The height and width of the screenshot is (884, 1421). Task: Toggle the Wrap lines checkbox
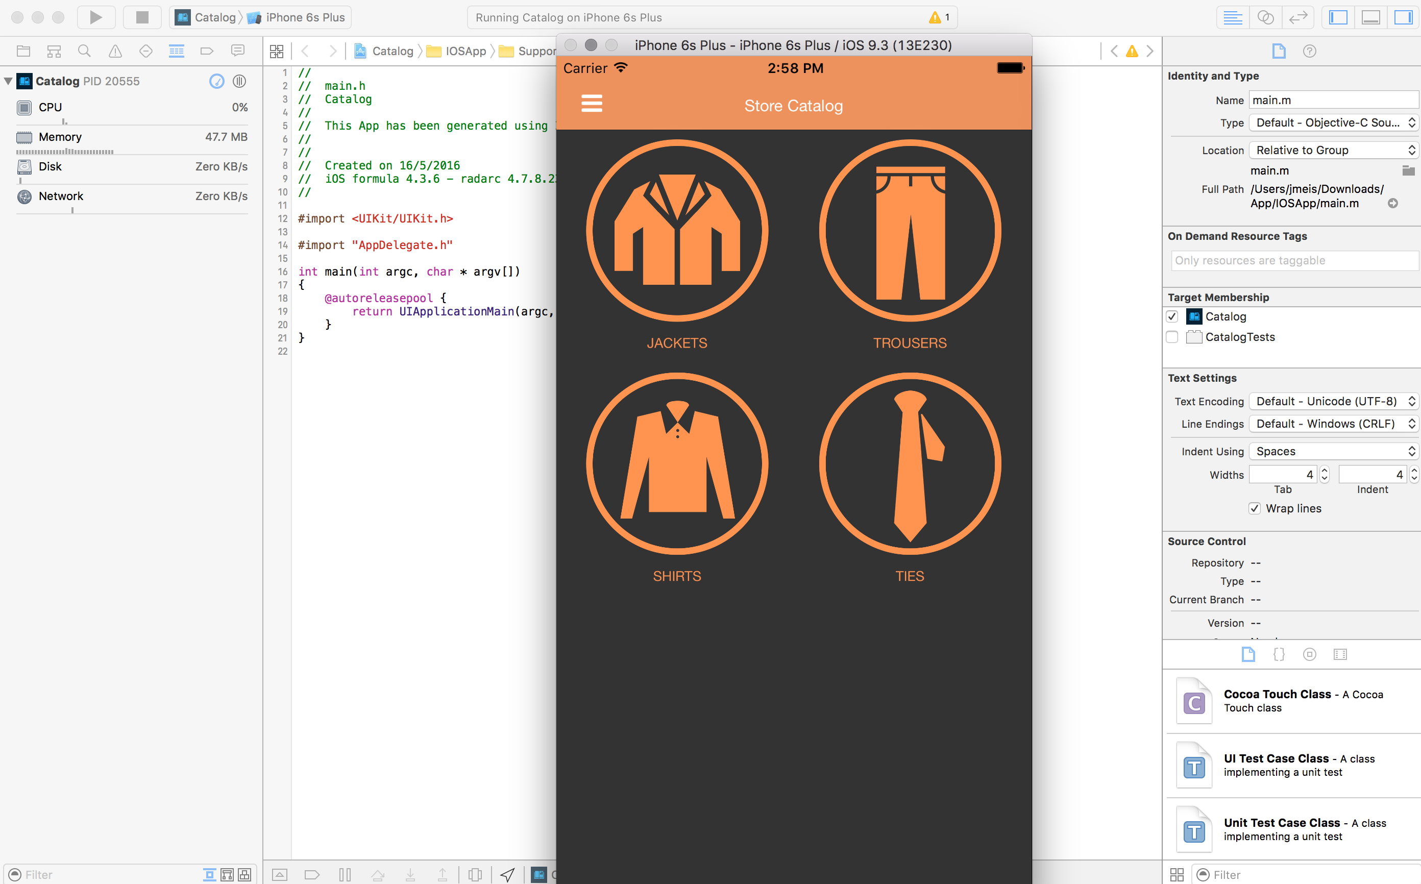tap(1255, 509)
